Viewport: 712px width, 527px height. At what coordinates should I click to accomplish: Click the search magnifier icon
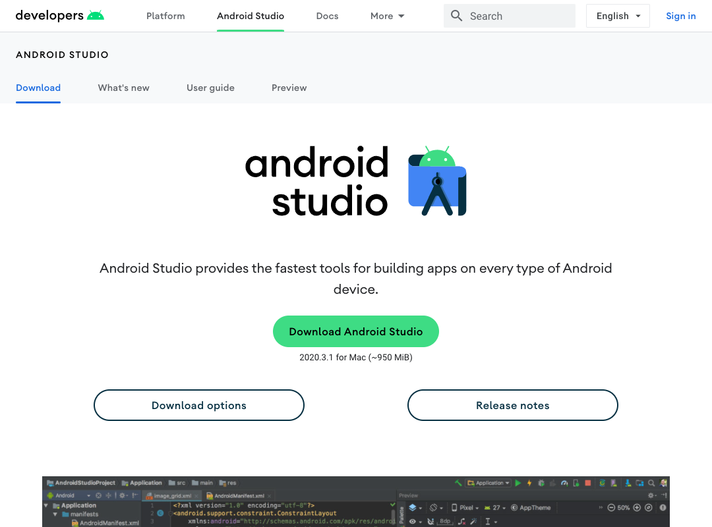pyautogui.click(x=456, y=16)
